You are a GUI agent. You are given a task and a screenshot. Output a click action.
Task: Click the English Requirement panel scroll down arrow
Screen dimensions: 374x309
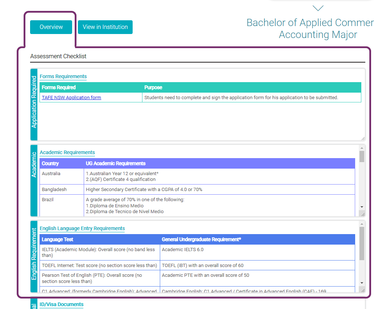click(x=362, y=283)
